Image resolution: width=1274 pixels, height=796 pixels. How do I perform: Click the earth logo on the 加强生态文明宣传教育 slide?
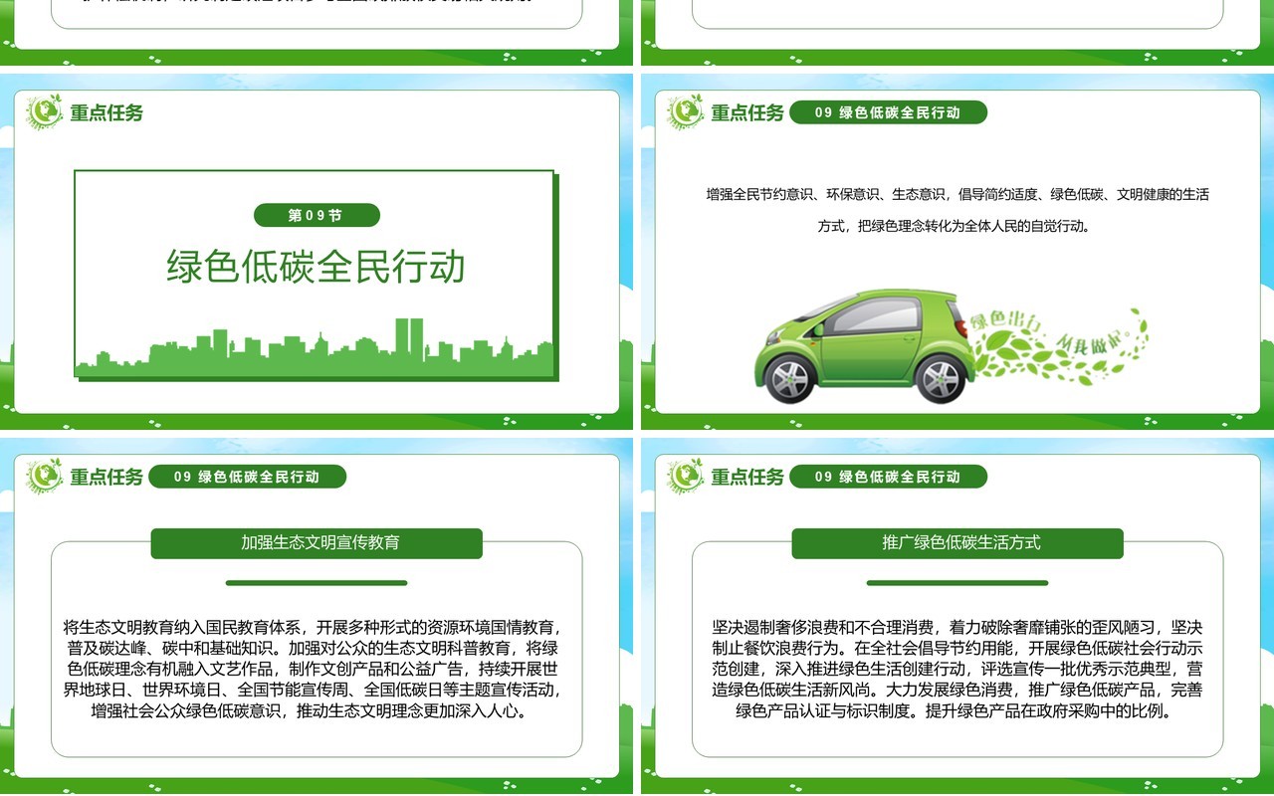[45, 477]
